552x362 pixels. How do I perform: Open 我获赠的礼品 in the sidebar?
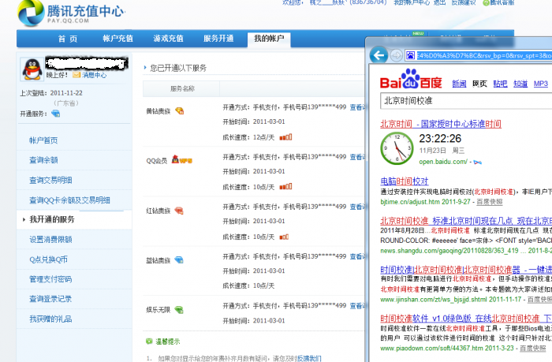[50, 319]
